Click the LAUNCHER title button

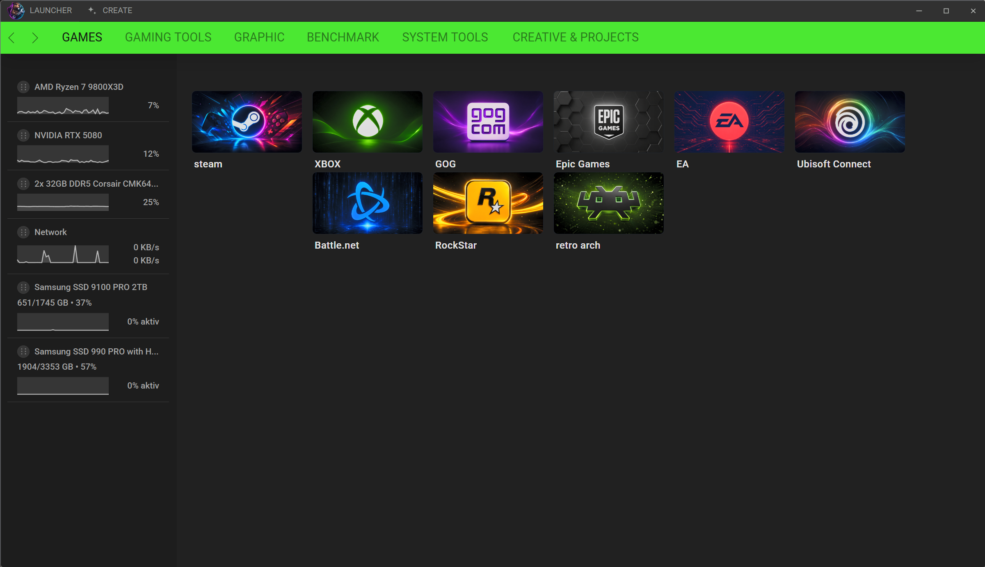[x=51, y=10]
